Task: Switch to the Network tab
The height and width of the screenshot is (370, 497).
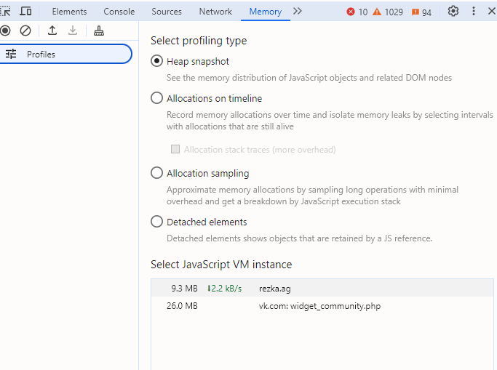Action: coord(215,12)
